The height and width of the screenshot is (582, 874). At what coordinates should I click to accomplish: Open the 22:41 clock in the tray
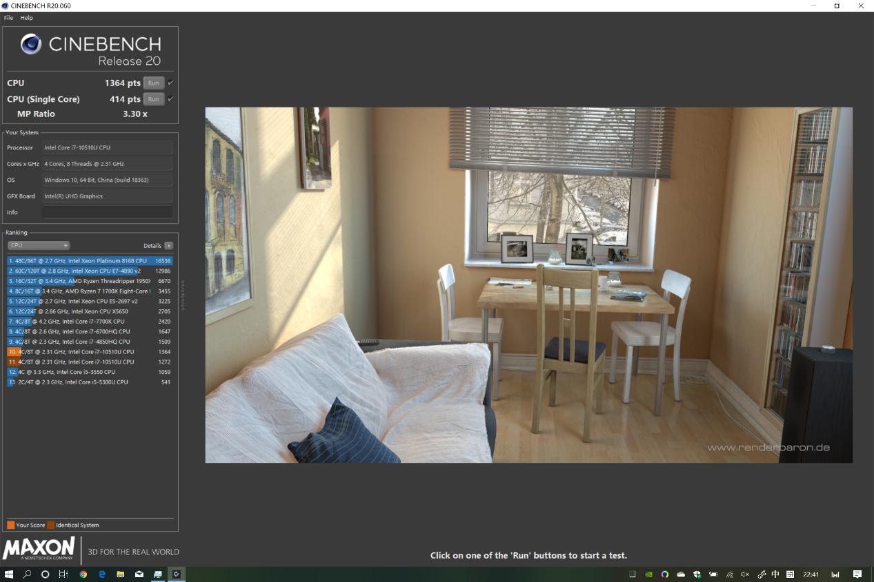click(812, 574)
